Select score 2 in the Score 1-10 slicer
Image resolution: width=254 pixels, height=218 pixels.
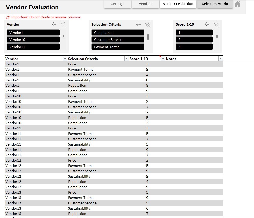click(x=194, y=39)
